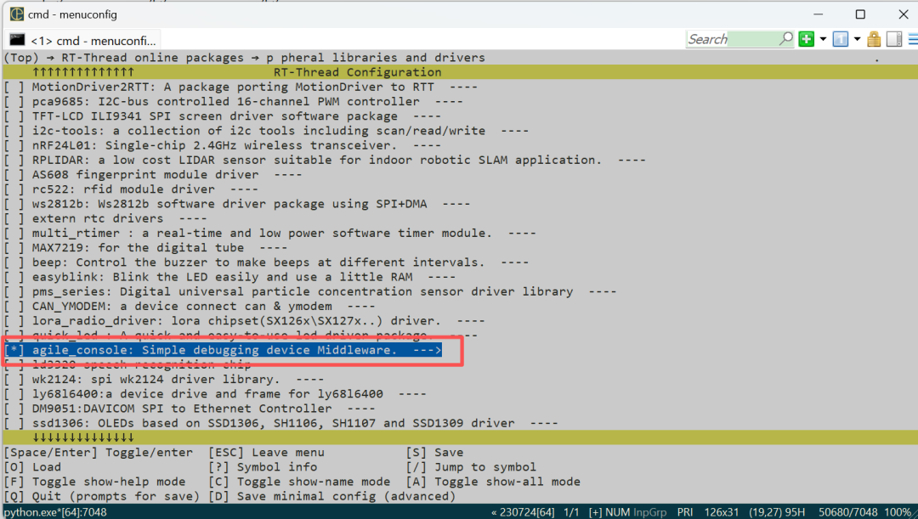Expand the agile_console submenu arrow
Viewport: 918px width, 519px height.
click(x=427, y=350)
